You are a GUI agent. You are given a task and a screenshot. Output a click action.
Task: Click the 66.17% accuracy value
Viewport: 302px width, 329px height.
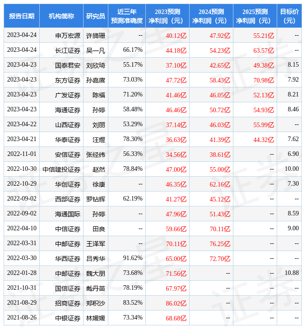pos(133,50)
